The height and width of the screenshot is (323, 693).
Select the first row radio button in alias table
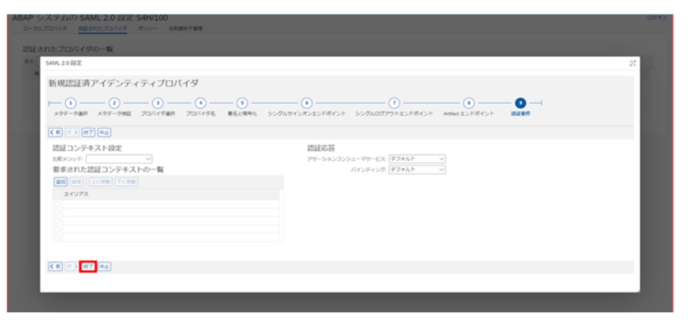(58, 204)
